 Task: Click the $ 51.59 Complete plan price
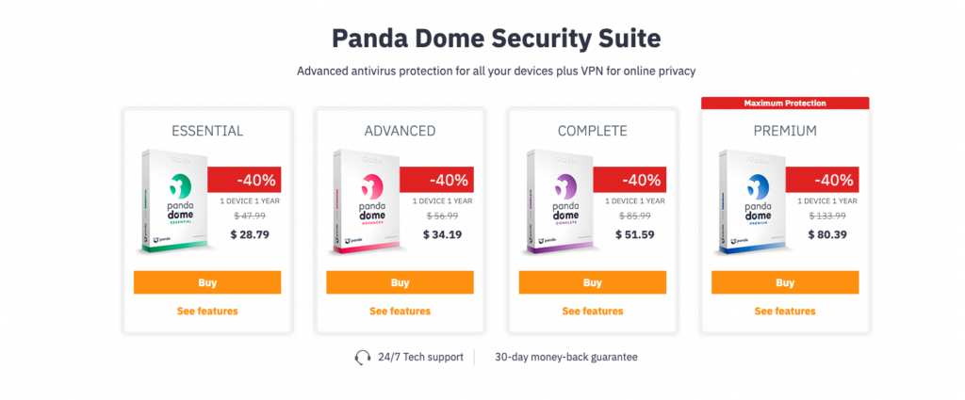[x=635, y=234]
